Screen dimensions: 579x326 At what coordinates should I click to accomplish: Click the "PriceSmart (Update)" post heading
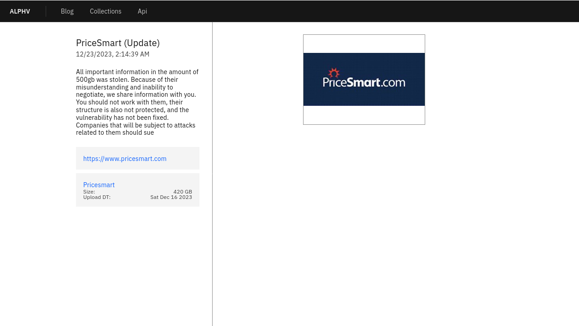tap(118, 43)
